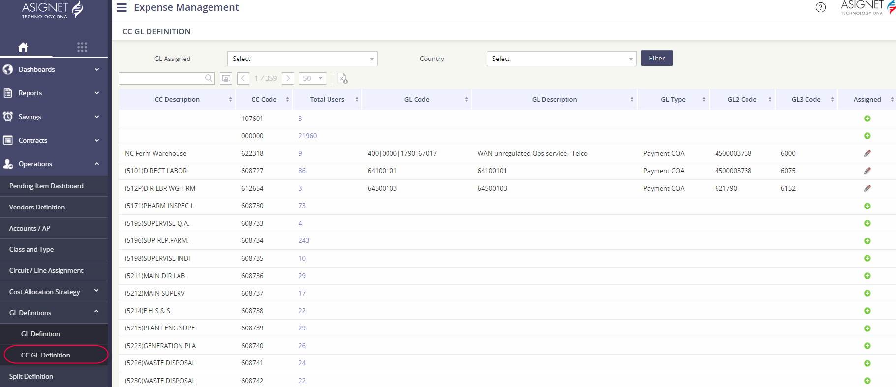This screenshot has height=387, width=896.
Task: Add GL assignment for (5195)SUPERVISE Q.A.
Action: 867,223
